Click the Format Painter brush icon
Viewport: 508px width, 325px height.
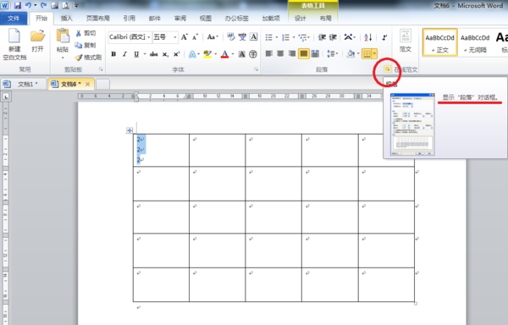coord(79,58)
